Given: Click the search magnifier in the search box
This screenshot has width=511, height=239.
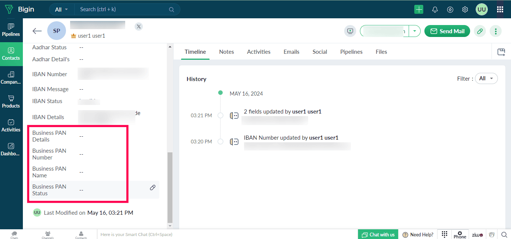Looking at the screenshot, I should [x=171, y=10].
